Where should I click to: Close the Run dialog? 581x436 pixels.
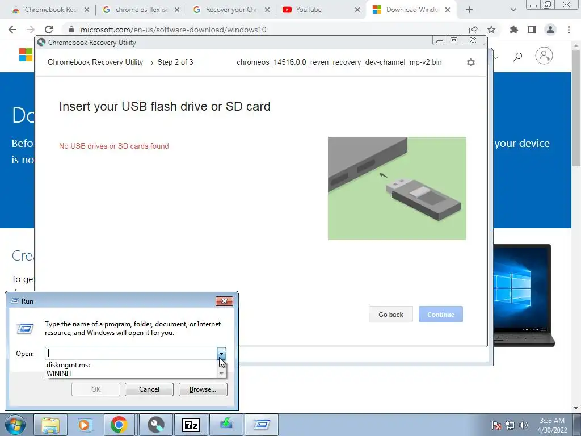coord(224,301)
